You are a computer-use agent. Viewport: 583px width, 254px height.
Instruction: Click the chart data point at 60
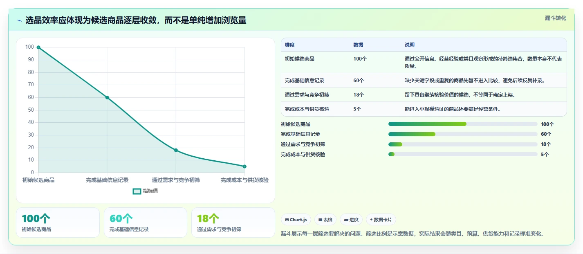pyautogui.click(x=107, y=97)
